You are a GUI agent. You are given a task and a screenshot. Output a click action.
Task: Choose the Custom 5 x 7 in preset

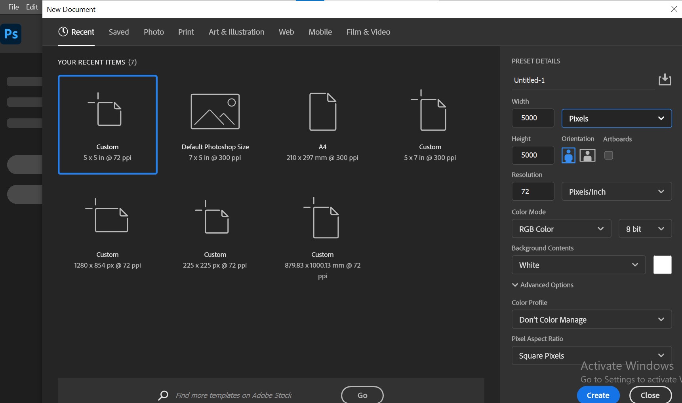click(x=430, y=125)
